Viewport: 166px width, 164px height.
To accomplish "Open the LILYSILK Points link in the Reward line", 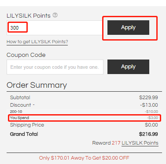I will click(140, 143).
